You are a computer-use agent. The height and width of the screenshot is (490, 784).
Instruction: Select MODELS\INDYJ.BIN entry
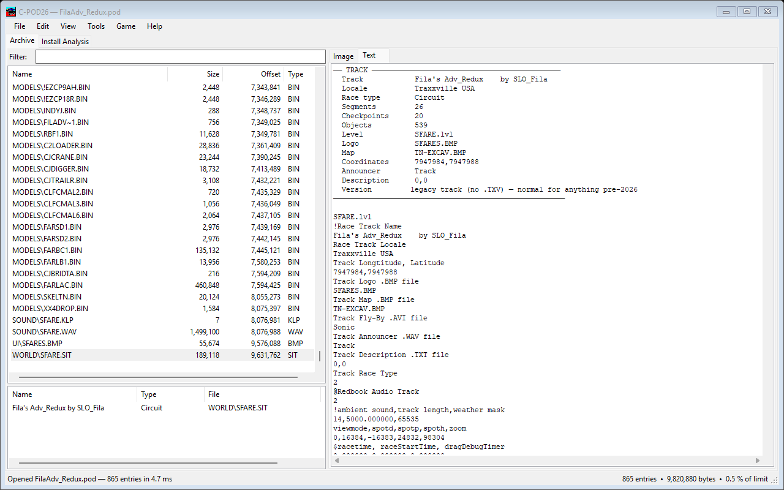(162, 111)
